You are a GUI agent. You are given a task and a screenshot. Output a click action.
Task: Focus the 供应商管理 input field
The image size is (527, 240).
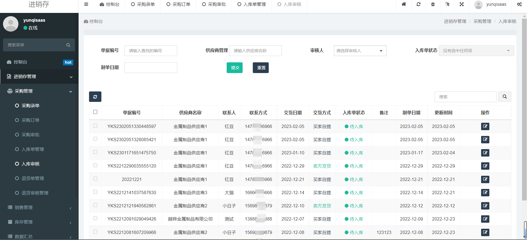coord(256,51)
